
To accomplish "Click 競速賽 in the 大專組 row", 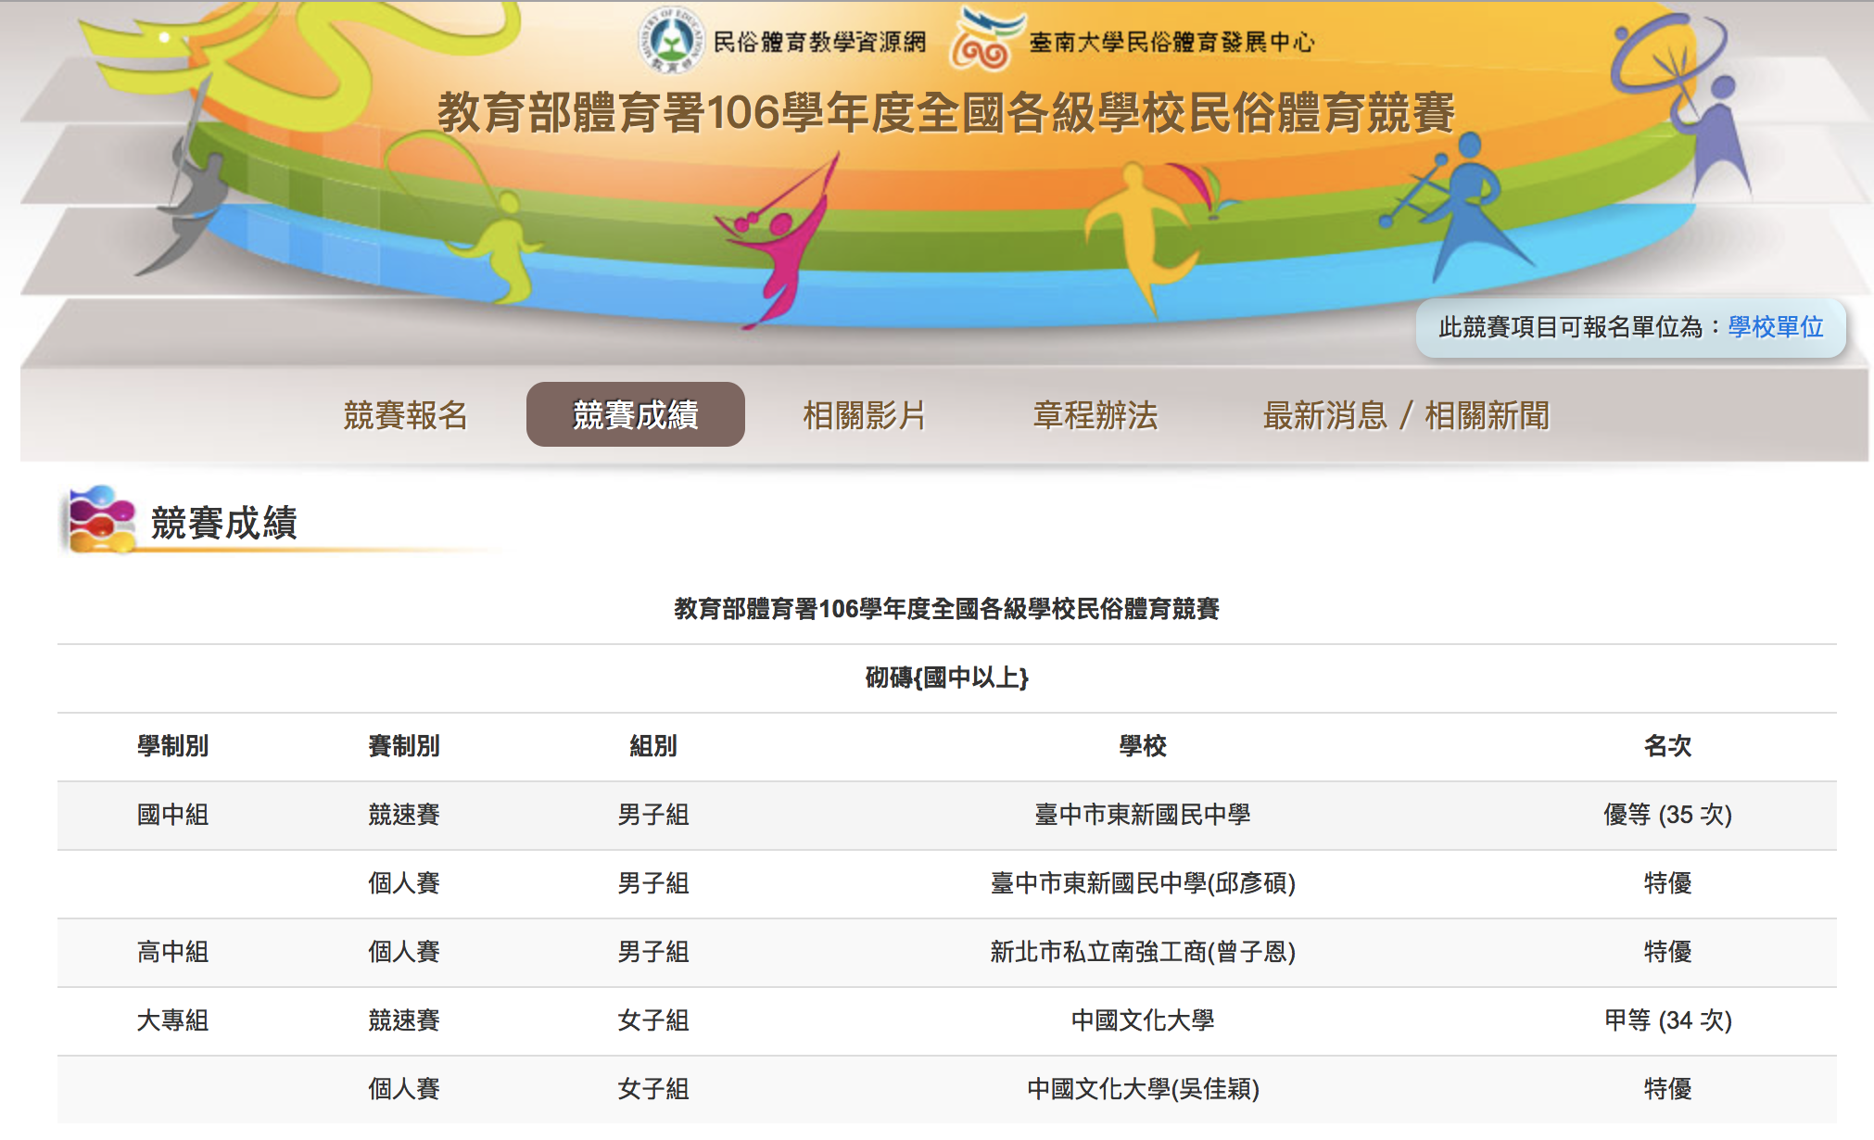I will pos(403,1020).
